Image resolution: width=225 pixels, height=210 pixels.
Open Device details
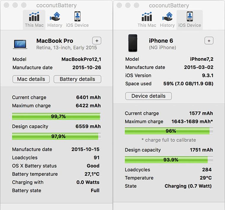[148, 96]
